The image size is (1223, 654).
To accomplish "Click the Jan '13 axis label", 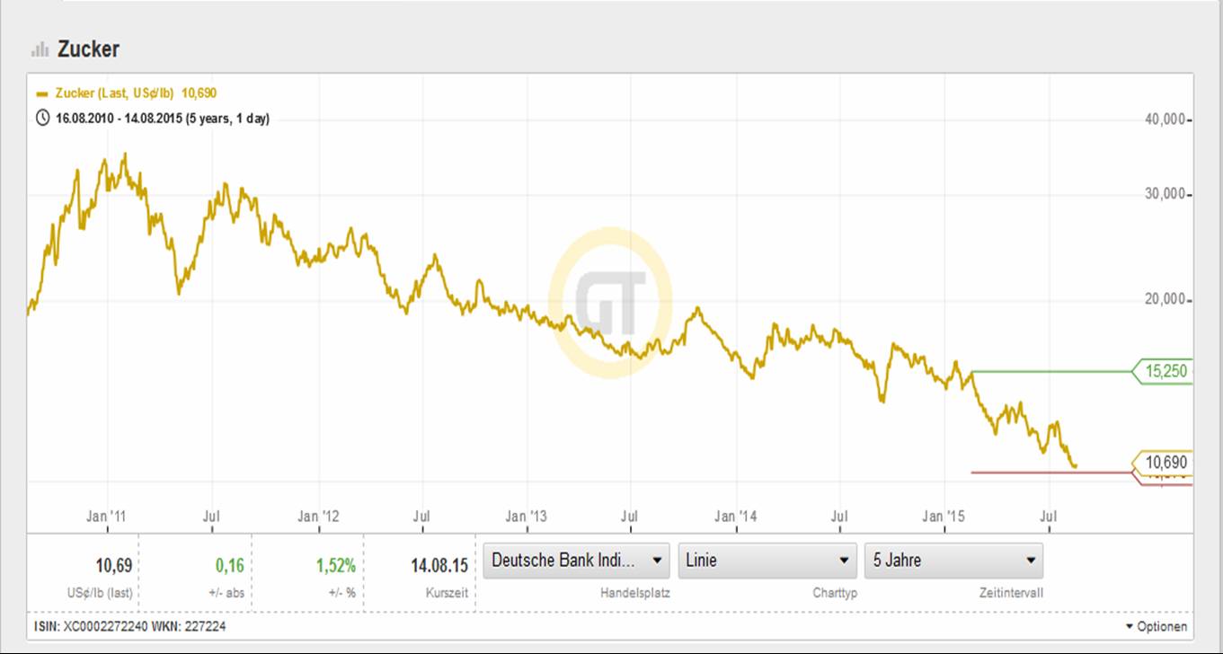I will click(x=526, y=517).
